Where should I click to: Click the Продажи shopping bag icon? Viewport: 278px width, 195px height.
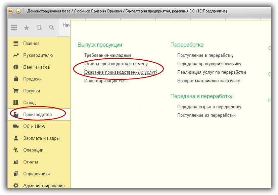[15, 79]
